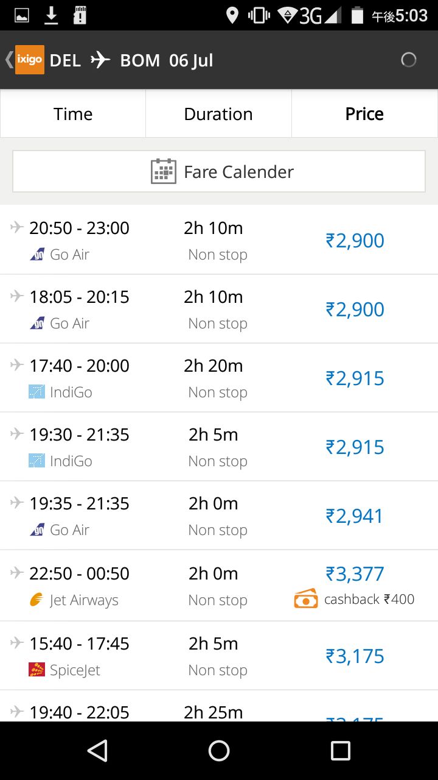Tap the loading spinner icon
This screenshot has height=780, width=438.
pos(409,60)
